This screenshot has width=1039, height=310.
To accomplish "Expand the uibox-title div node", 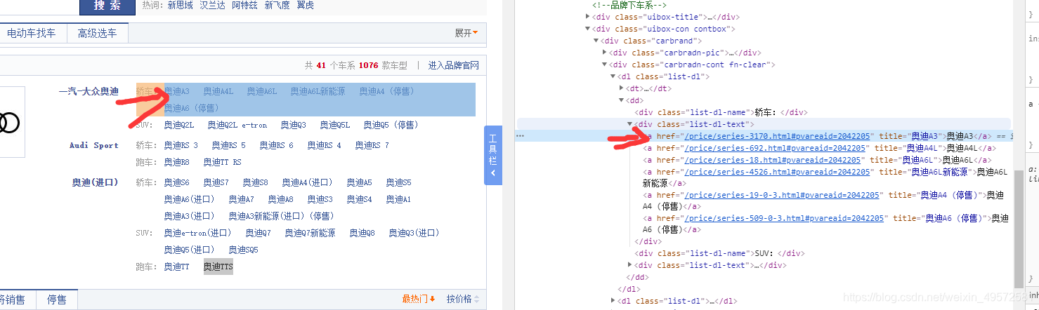I will point(588,17).
